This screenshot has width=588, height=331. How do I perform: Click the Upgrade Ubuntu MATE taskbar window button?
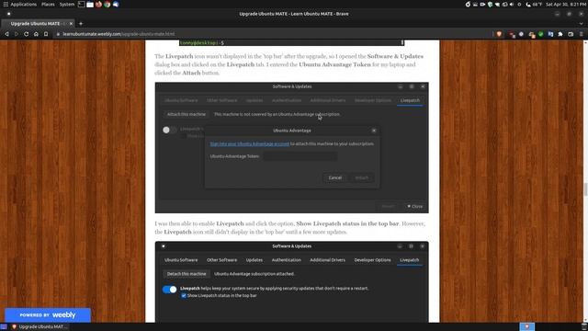tap(39, 327)
